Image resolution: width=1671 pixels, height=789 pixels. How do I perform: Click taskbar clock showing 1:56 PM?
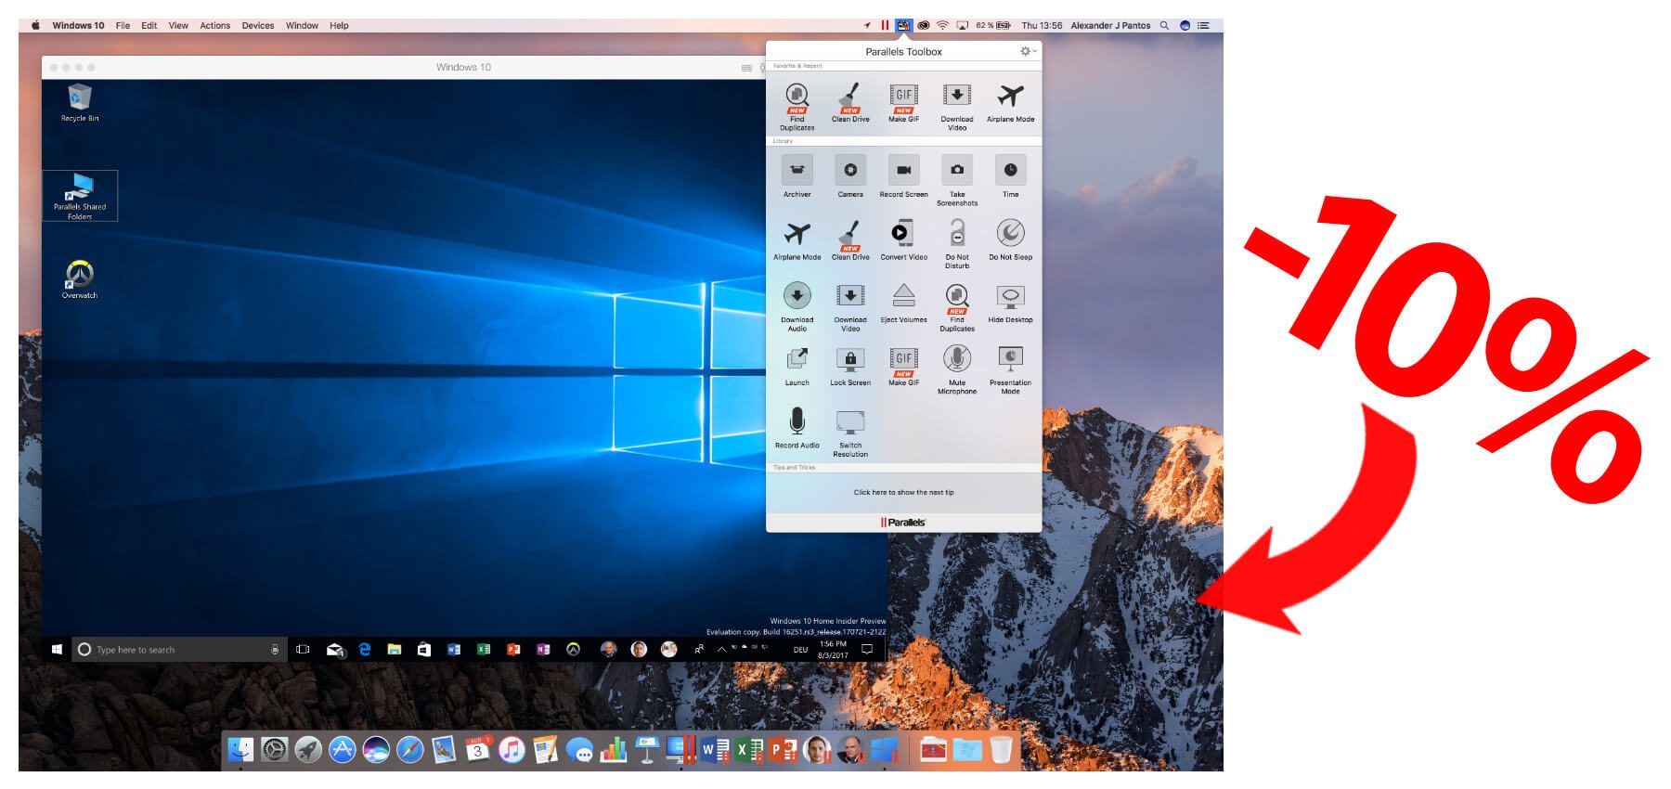coord(833,649)
